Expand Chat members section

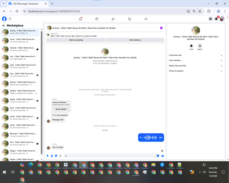(x=196, y=60)
